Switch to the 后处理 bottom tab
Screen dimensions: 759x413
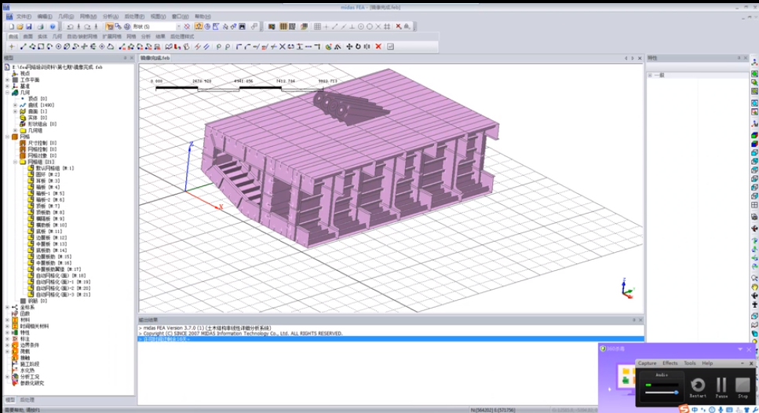tap(27, 400)
